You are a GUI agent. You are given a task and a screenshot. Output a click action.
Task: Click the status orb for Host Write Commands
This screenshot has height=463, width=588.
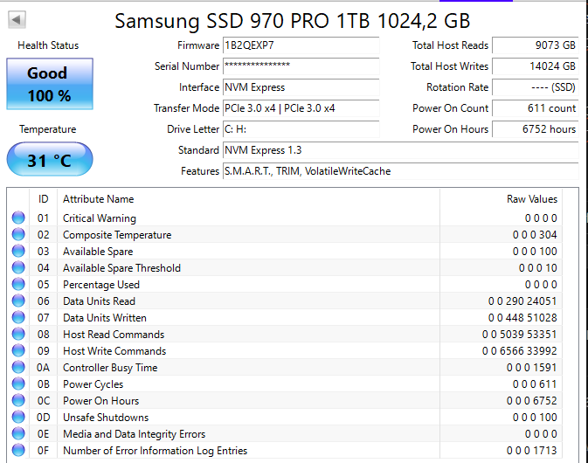(x=18, y=350)
